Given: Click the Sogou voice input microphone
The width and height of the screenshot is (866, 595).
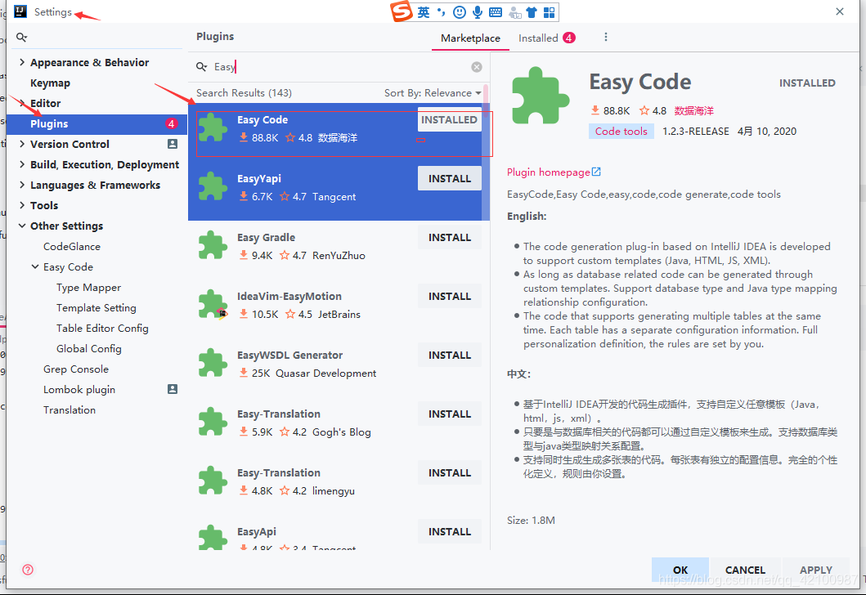Looking at the screenshot, I should [478, 12].
